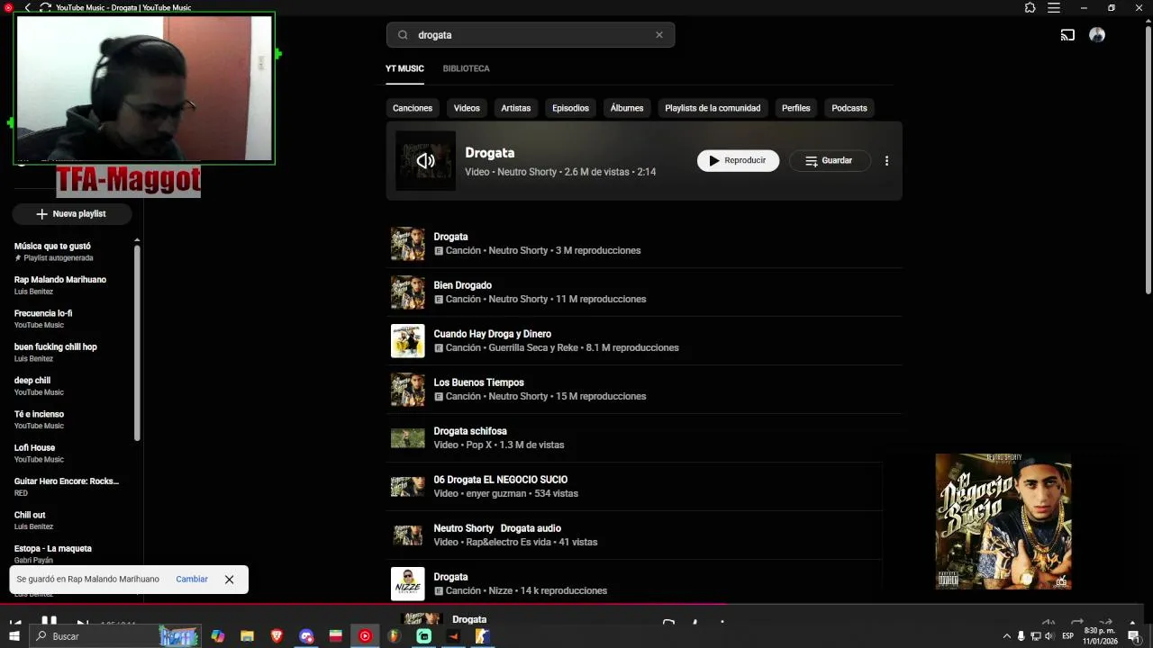1153x648 pixels.
Task: Open File Explorer from the taskbar
Action: 247,636
